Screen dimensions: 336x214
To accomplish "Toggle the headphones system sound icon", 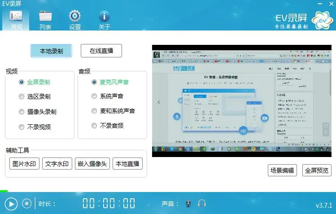I will (x=202, y=204).
